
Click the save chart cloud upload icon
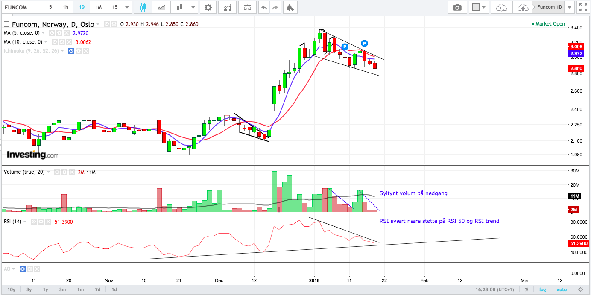[522, 7]
